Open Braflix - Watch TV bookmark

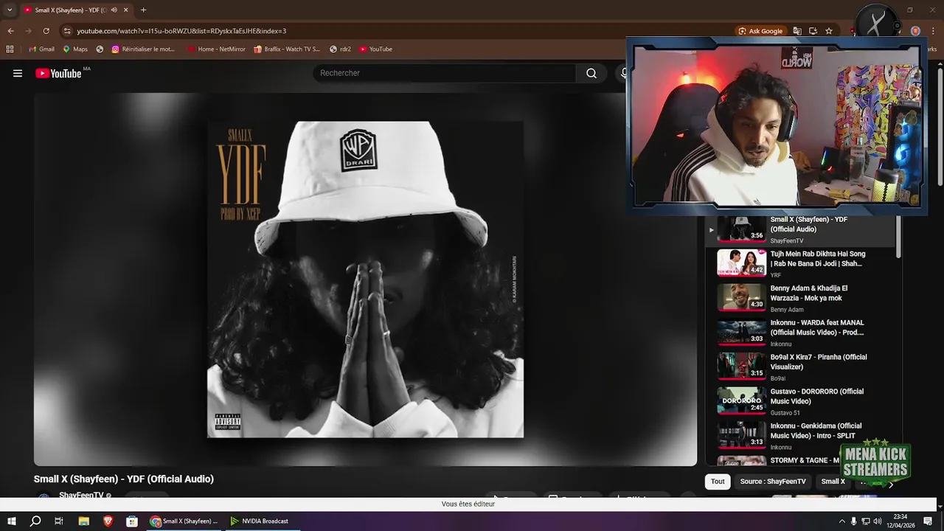tap(287, 49)
